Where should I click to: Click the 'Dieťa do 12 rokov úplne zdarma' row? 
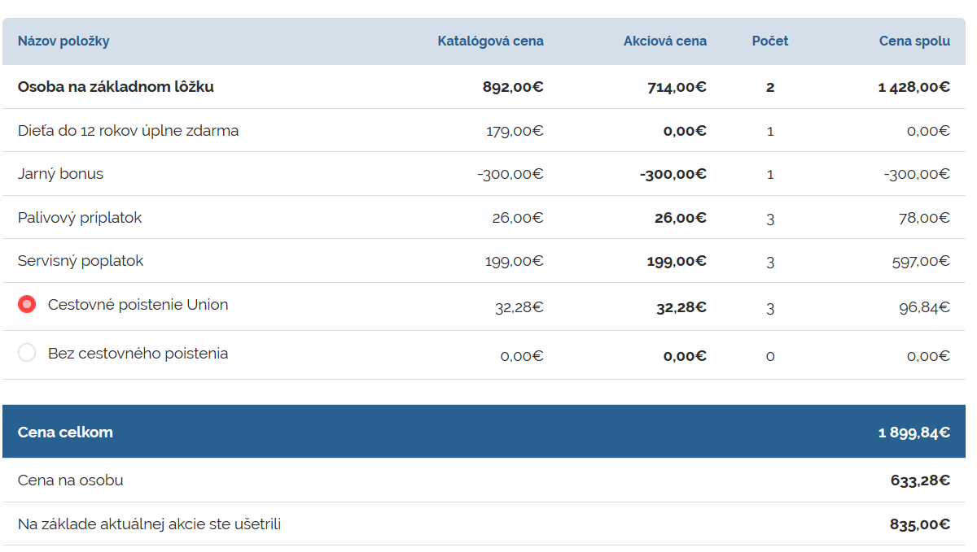point(128,131)
